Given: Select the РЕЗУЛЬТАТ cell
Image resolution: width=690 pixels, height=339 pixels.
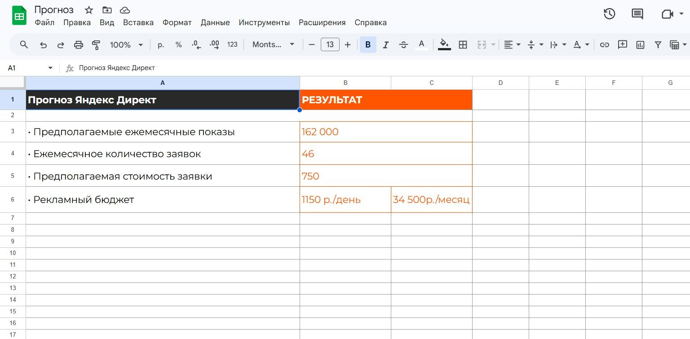Looking at the screenshot, I should click(386, 100).
